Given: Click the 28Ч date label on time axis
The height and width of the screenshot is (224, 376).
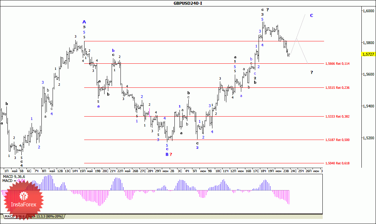Looking at the screenshot, I should tap(150, 171).
